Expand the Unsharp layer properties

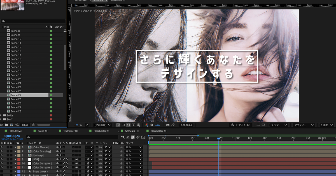click(x=15, y=155)
